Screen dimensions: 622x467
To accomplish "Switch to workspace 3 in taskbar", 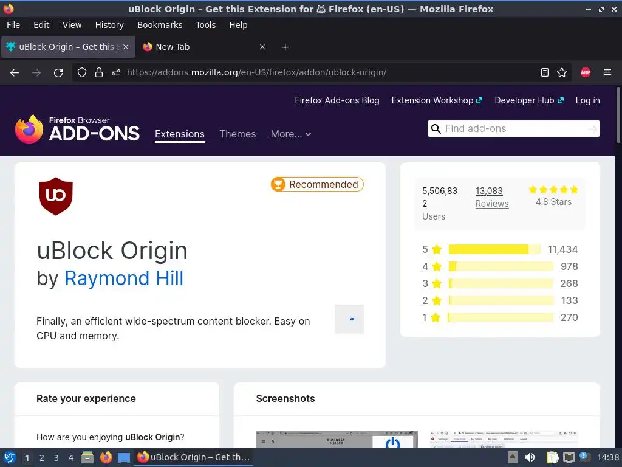I will click(x=56, y=458).
